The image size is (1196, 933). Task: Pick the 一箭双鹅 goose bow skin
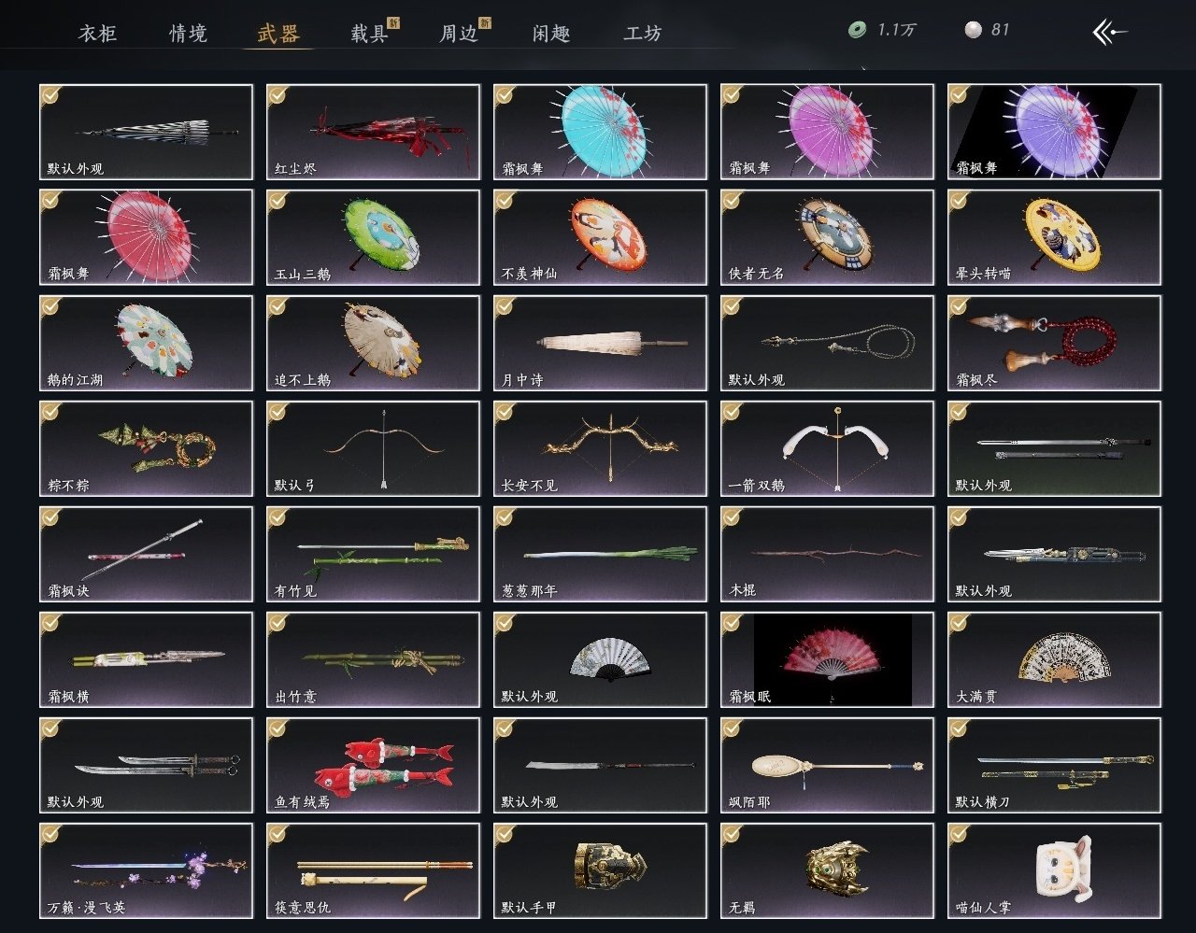pos(827,448)
